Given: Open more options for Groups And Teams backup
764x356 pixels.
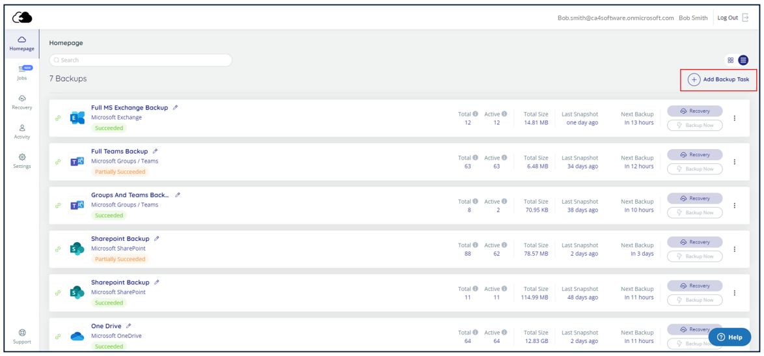Looking at the screenshot, I should click(x=735, y=206).
